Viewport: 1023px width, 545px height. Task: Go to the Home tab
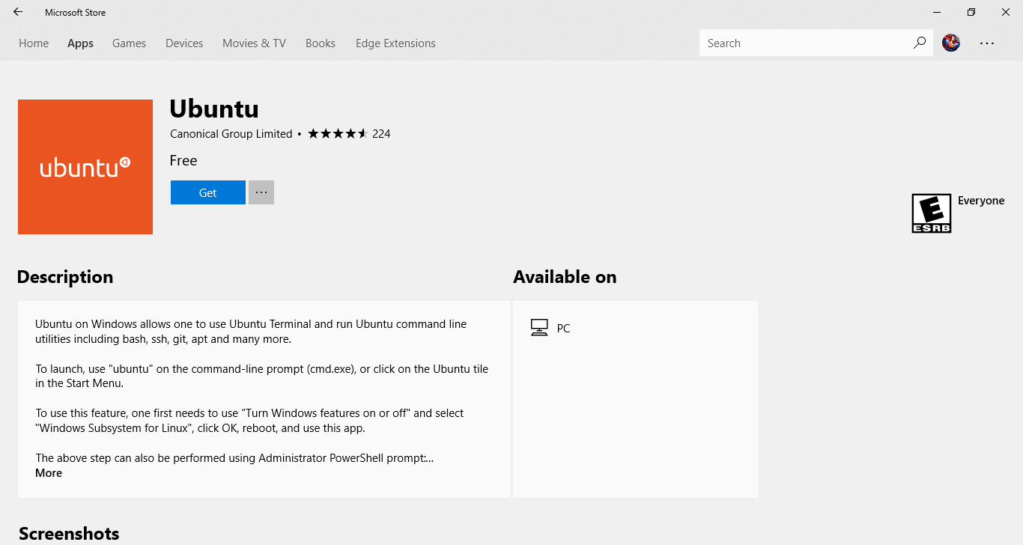point(34,43)
